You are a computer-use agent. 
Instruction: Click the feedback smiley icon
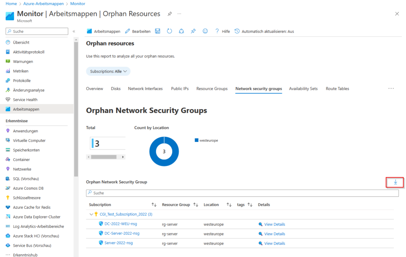(x=205, y=31)
